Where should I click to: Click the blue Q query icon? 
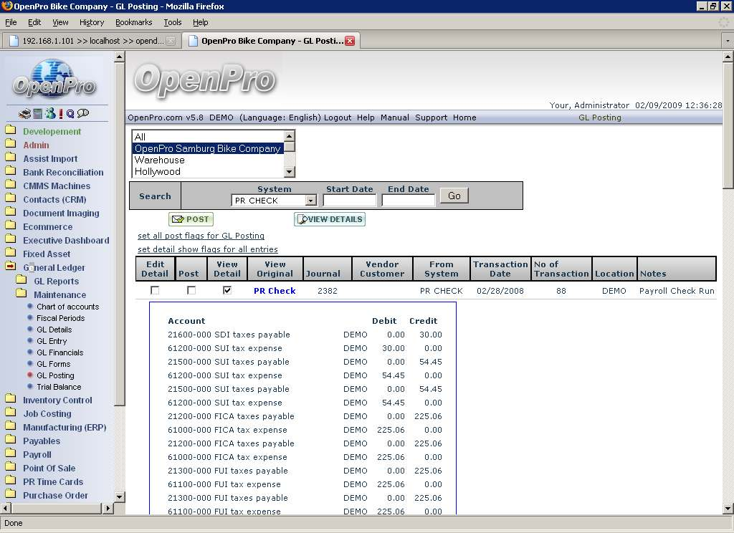pos(70,113)
